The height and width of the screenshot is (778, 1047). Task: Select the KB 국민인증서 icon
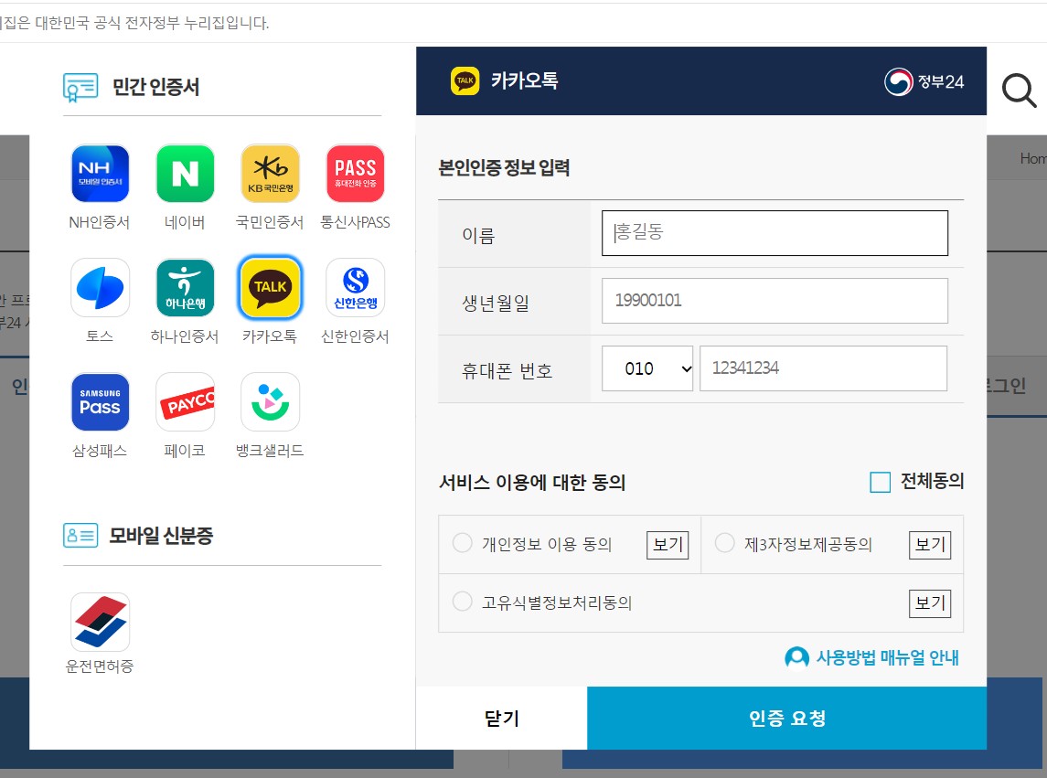click(x=270, y=173)
